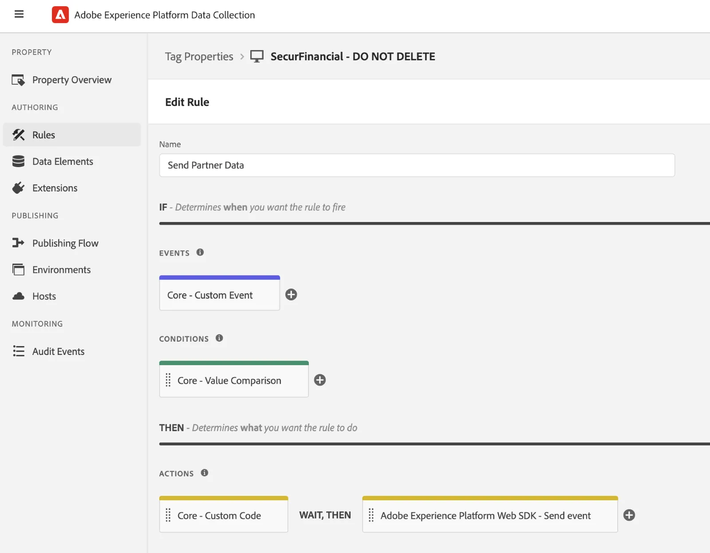Click the "WAIT, THEN" label between actions
This screenshot has height=553, width=710.
click(x=325, y=515)
